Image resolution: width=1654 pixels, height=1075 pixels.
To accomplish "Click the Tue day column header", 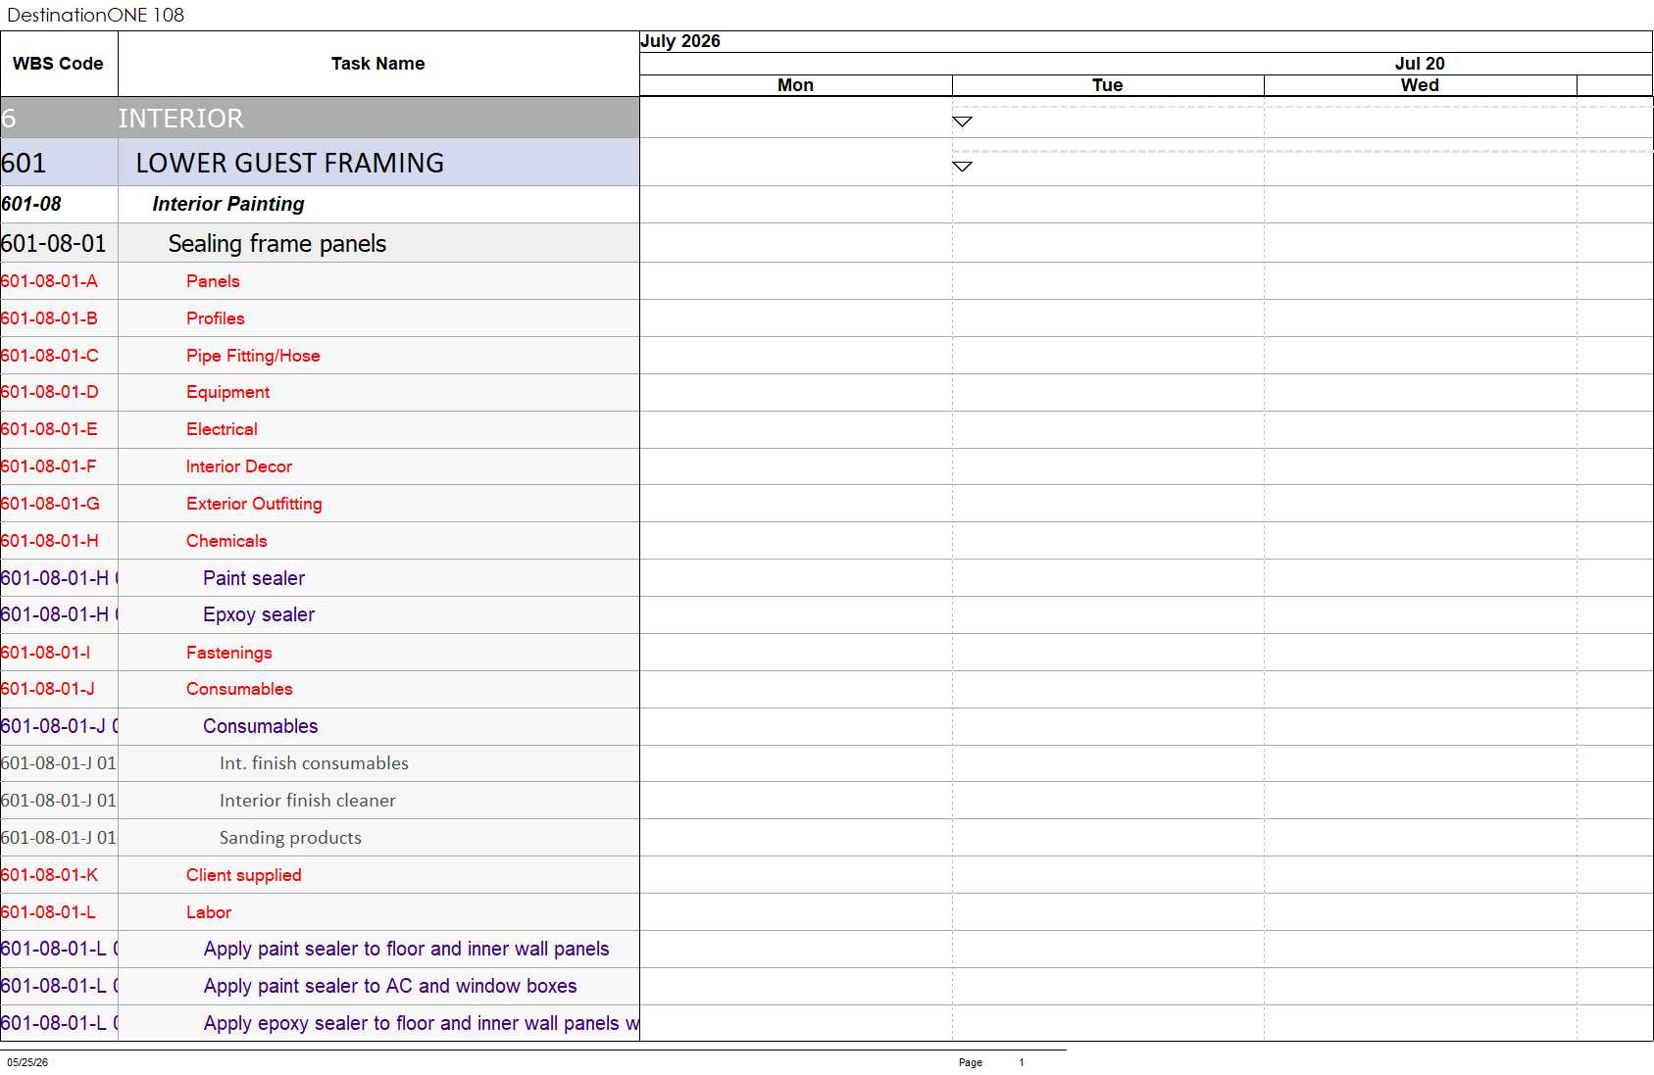I will coord(1108,85).
